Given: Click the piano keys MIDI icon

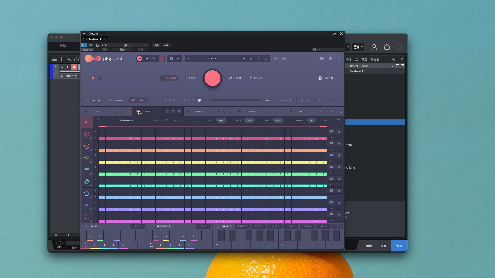Looking at the screenshot, I should [101, 78].
